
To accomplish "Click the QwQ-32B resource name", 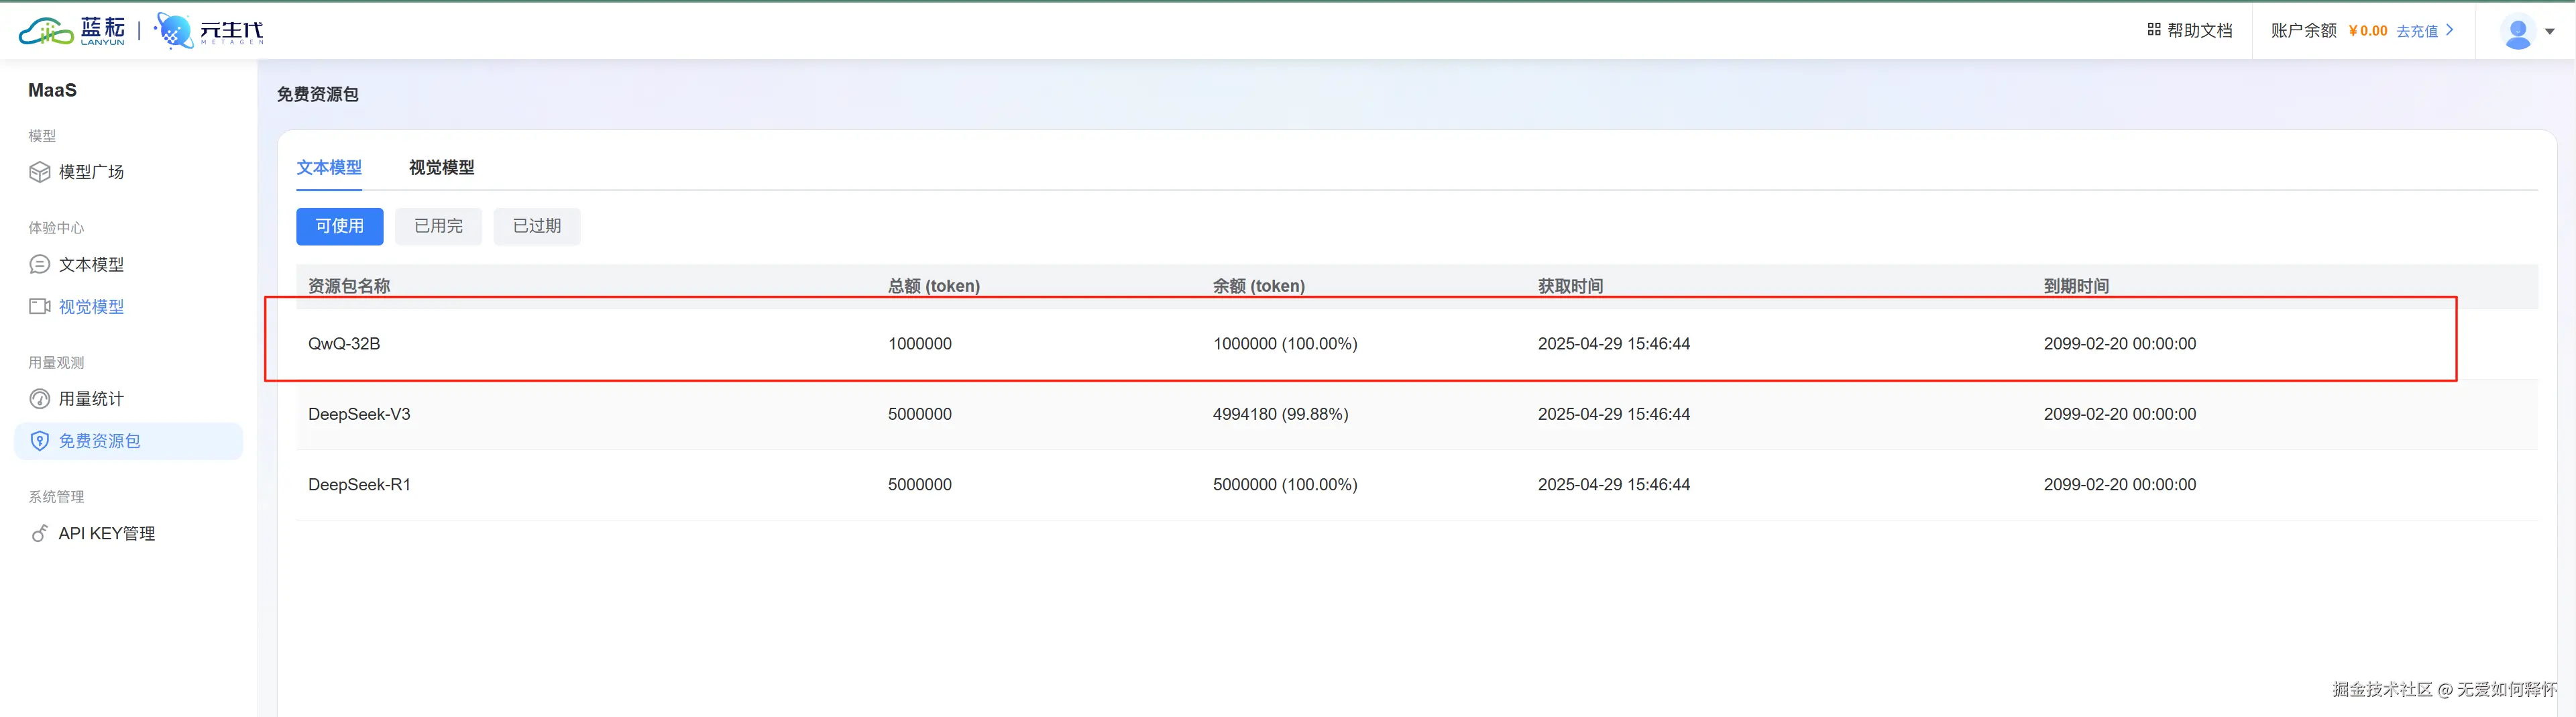I will click(x=344, y=344).
